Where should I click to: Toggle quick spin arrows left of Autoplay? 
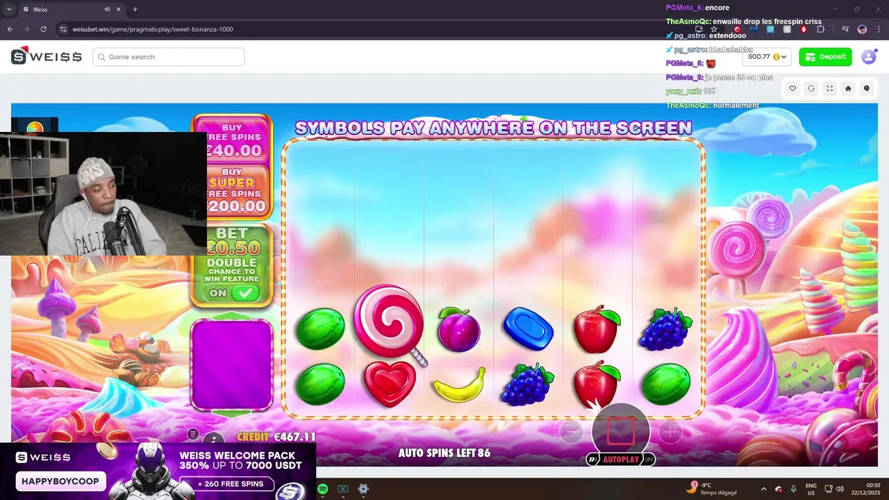point(592,460)
